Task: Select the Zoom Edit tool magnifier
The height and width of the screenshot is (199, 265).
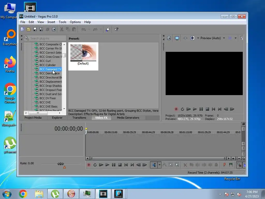Action: tap(177, 165)
